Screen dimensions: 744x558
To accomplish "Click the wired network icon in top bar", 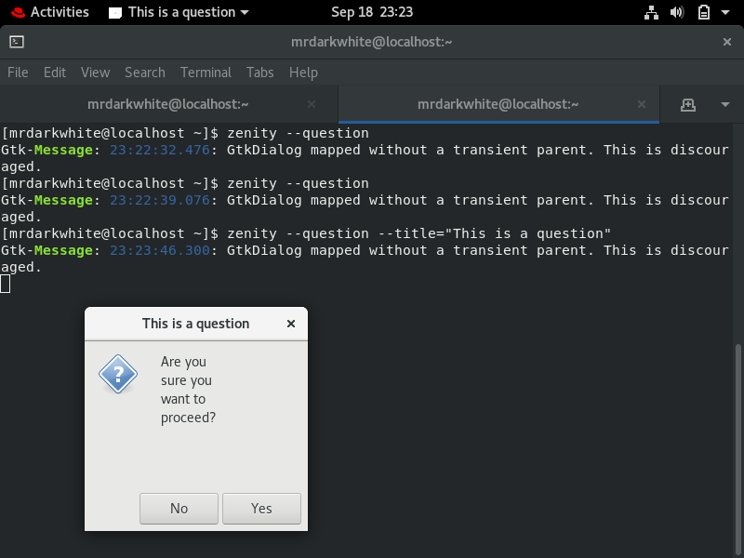I will coord(651,12).
